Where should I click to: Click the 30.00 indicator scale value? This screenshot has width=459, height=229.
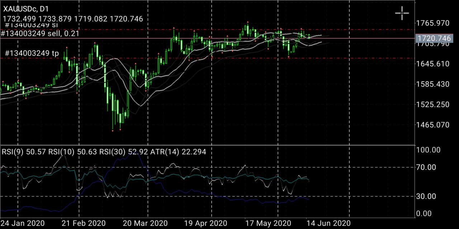[x=426, y=196]
